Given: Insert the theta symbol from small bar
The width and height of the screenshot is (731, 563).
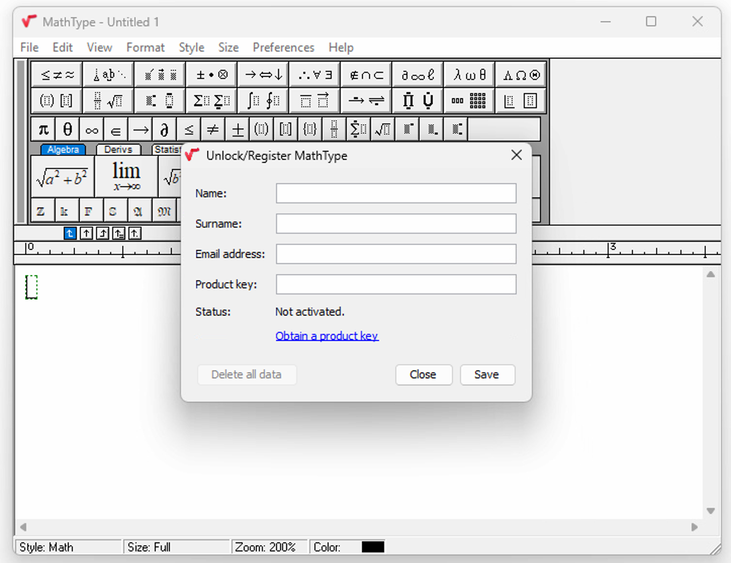Looking at the screenshot, I should (x=67, y=130).
